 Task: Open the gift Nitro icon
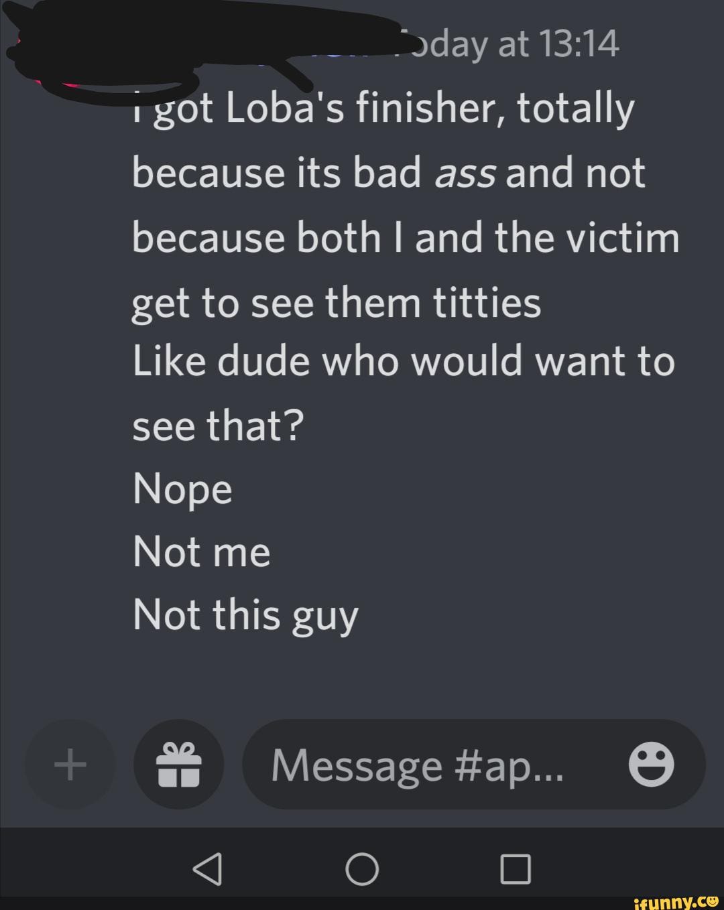pos(178,765)
